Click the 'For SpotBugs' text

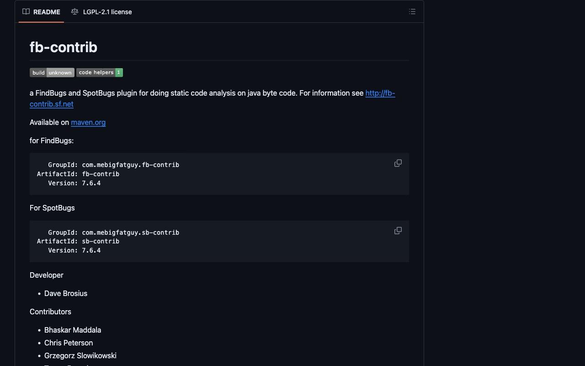52,208
